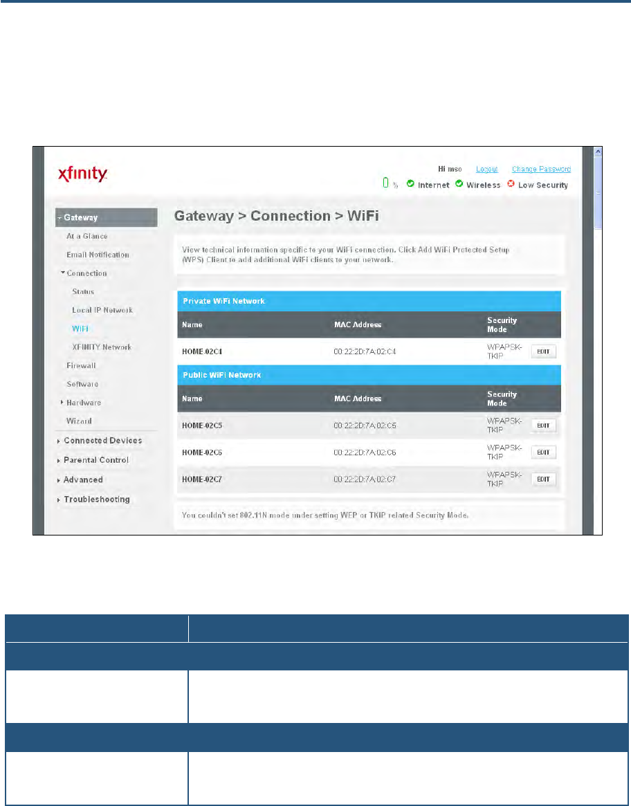Expand the Advanced section
The image size is (631, 806).
(x=80, y=479)
